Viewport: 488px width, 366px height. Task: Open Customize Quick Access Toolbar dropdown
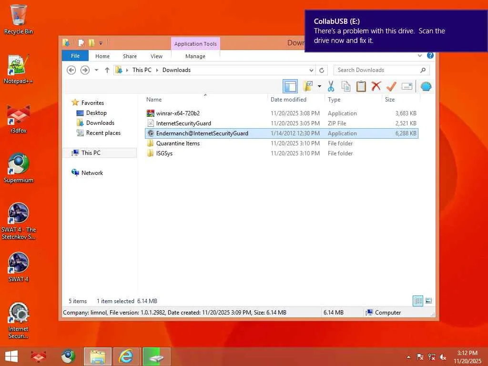coord(101,43)
